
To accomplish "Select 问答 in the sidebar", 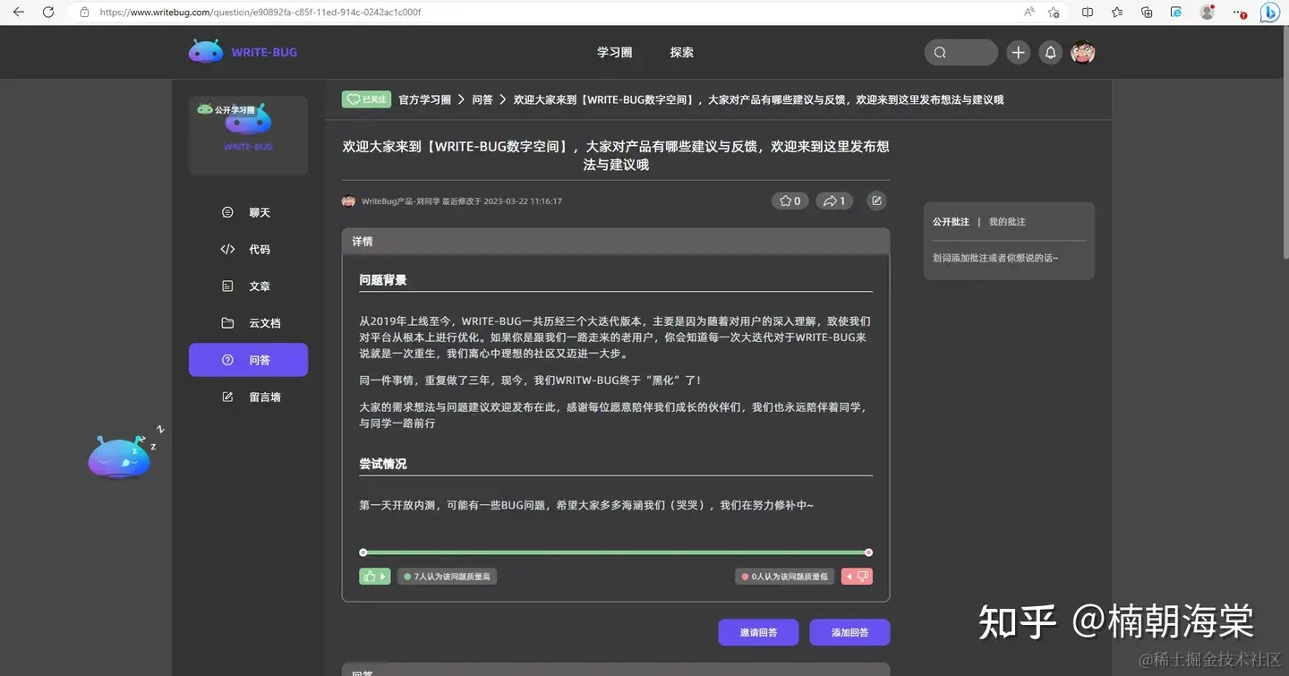I will (x=248, y=360).
